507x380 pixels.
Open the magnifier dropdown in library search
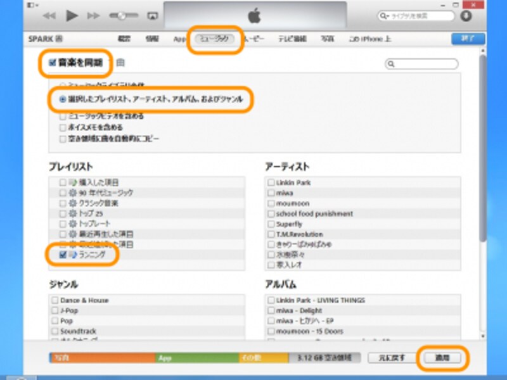point(384,16)
